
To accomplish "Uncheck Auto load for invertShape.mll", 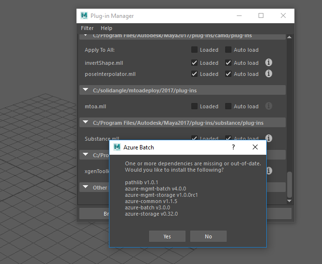I will point(228,62).
